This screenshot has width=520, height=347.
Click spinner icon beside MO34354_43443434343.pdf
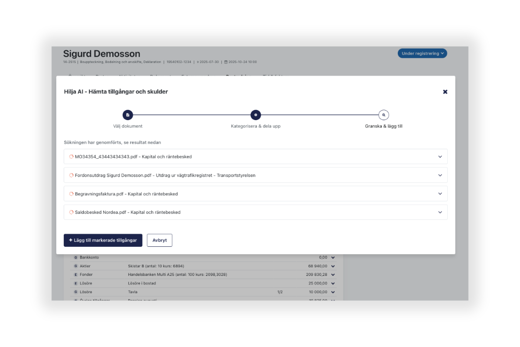71,157
